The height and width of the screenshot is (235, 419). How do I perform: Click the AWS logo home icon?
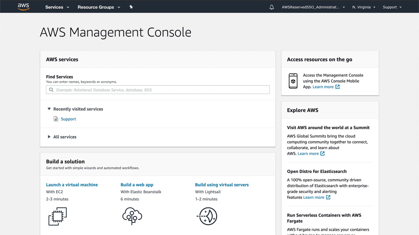[24, 7]
